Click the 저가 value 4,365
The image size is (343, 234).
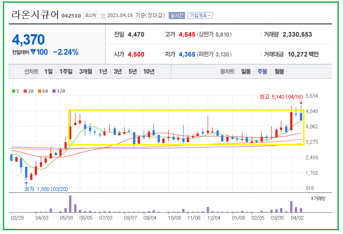click(187, 54)
